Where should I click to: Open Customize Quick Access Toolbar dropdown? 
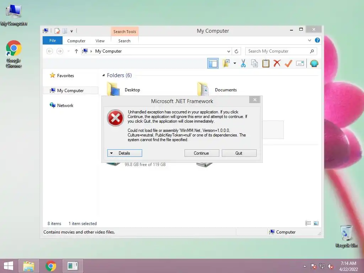click(x=71, y=31)
